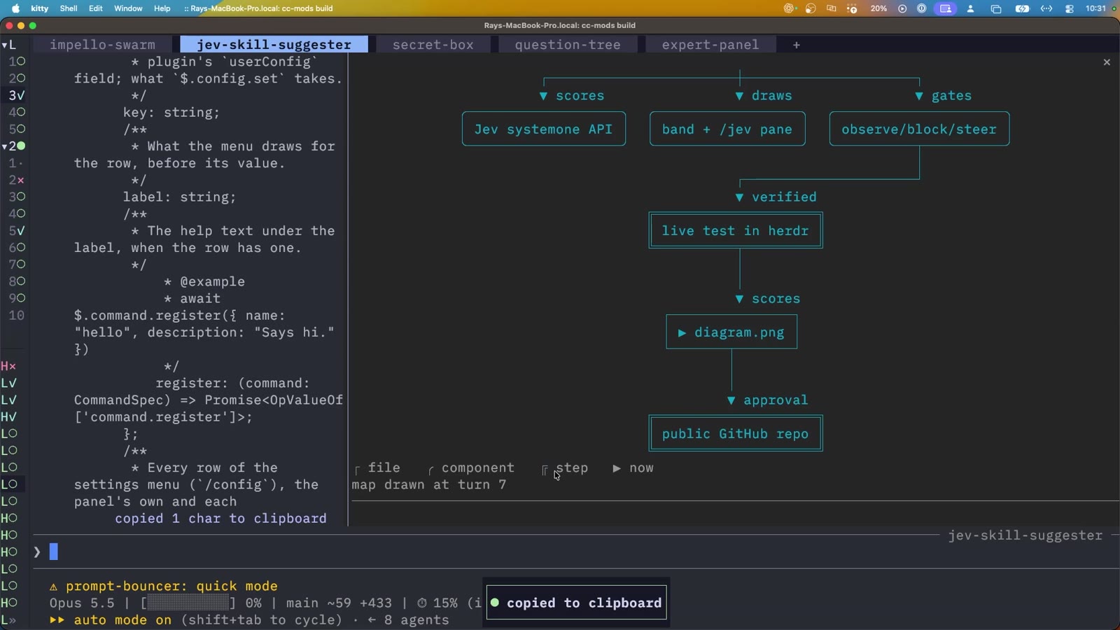Close the diagram pane with the × icon

pos(1107,62)
